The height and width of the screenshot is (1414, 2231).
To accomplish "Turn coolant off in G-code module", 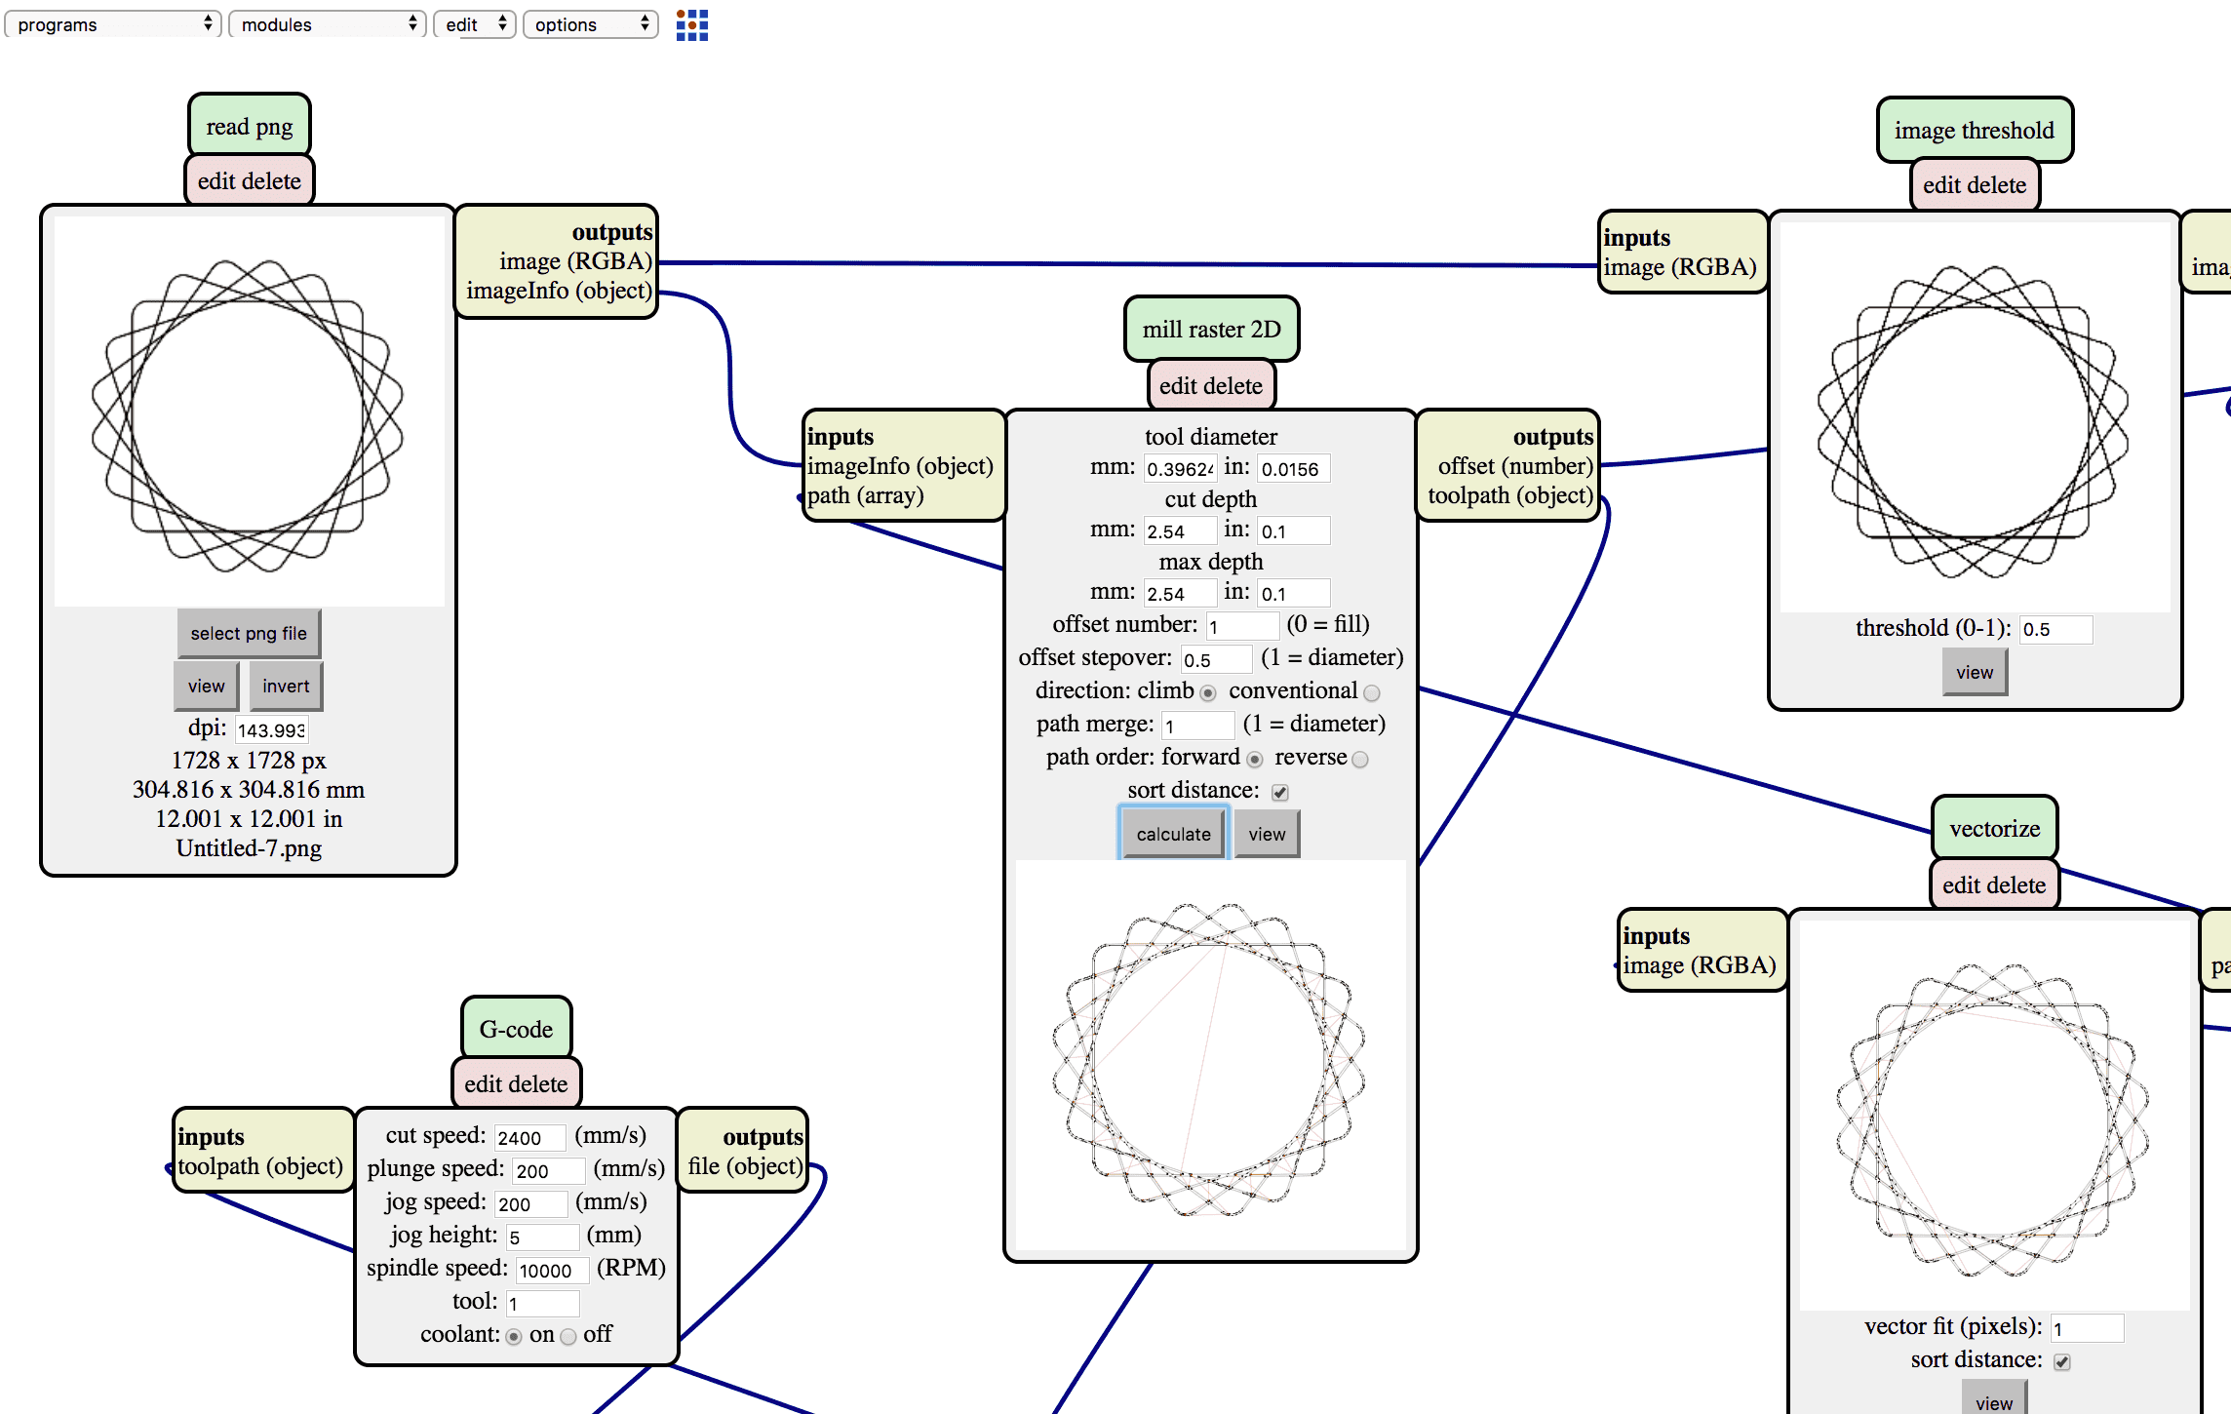I will coord(568,1337).
